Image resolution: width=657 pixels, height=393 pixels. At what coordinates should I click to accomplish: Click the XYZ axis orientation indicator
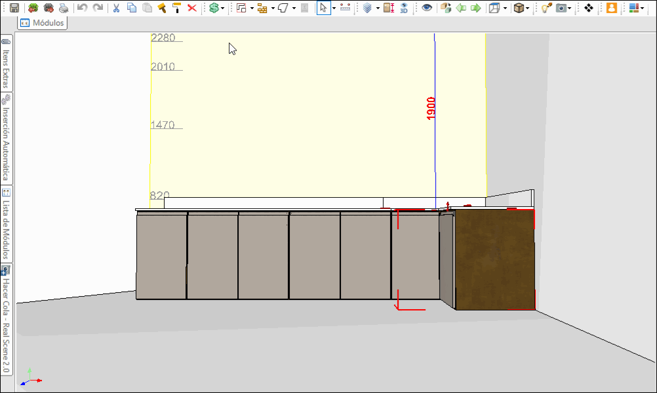tap(31, 377)
